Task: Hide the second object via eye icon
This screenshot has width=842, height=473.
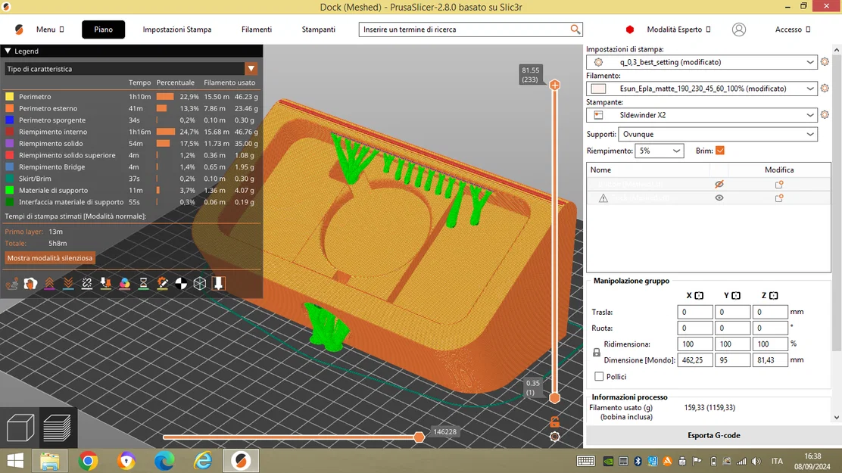Action: [719, 198]
